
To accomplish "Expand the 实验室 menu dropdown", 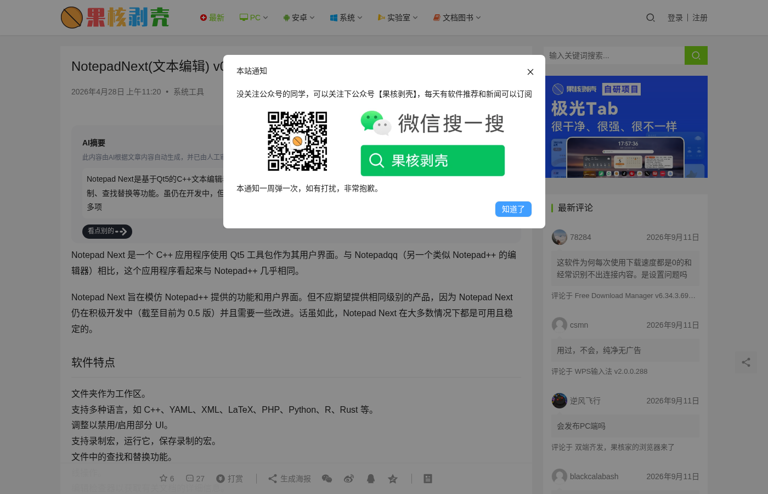I will pos(398,18).
